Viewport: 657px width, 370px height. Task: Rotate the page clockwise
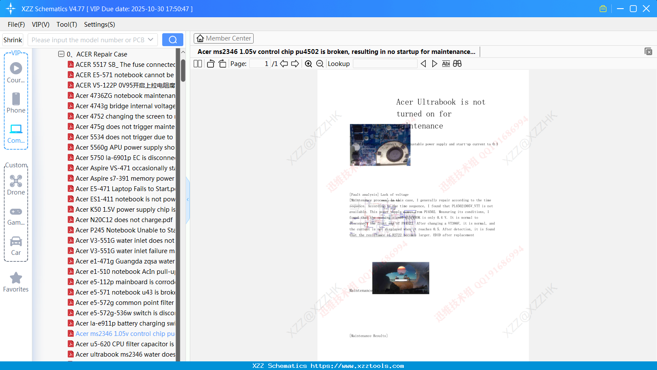pos(222,63)
